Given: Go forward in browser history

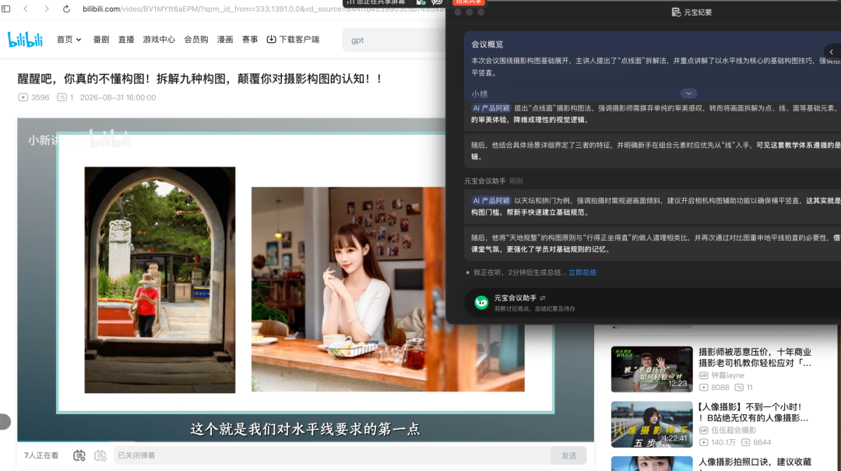Looking at the screenshot, I should click(46, 9).
